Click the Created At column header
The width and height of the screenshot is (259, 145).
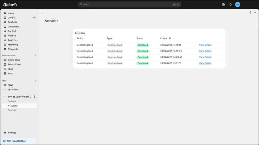pos(165,38)
